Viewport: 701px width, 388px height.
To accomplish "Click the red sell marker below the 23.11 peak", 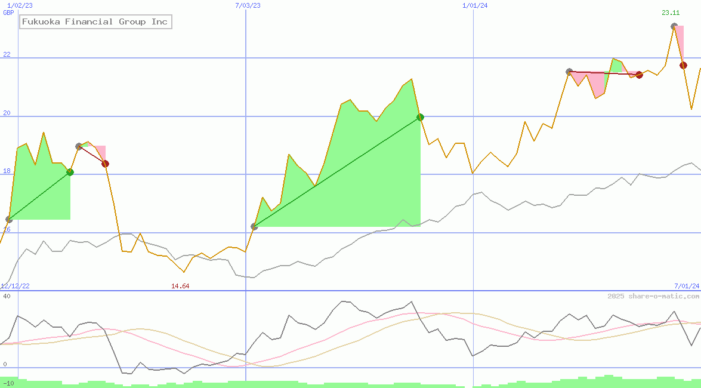I will 683,65.
